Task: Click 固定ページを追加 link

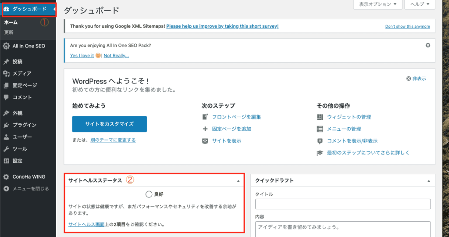Action: tap(232, 129)
